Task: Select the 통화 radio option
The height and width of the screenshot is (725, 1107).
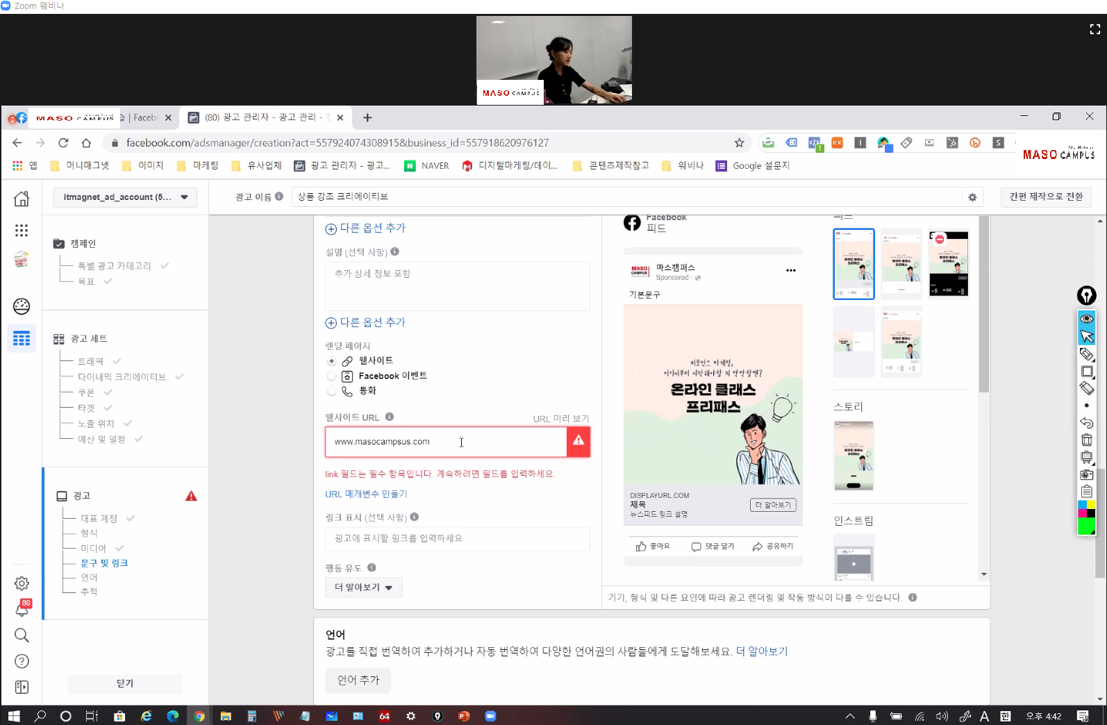Action: (332, 392)
